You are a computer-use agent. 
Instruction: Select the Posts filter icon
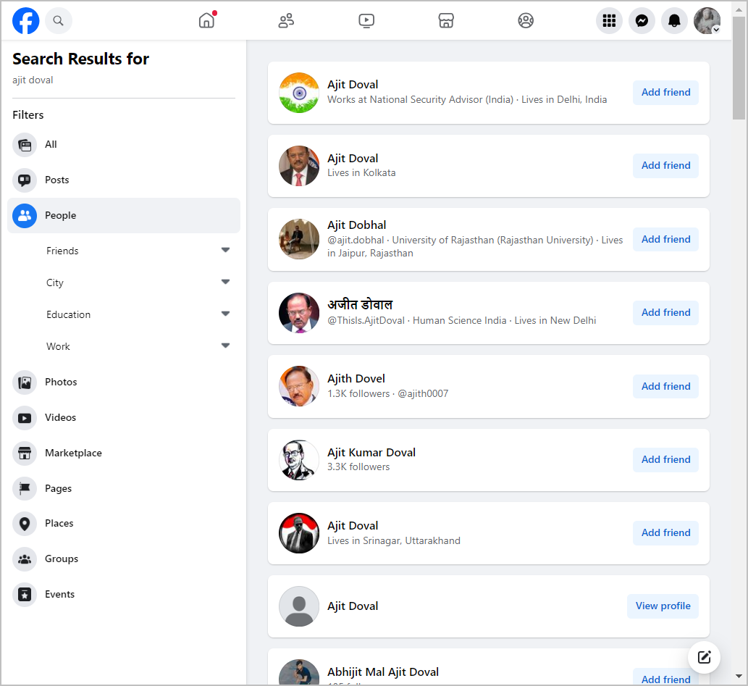click(25, 180)
